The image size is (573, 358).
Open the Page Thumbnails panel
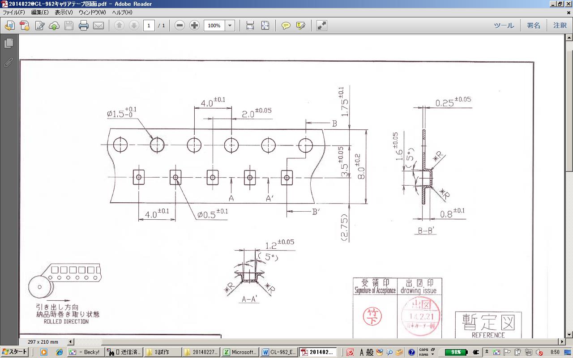(9, 43)
